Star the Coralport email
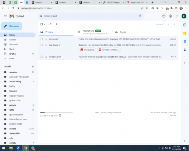189x151 pixels. pos(46,39)
